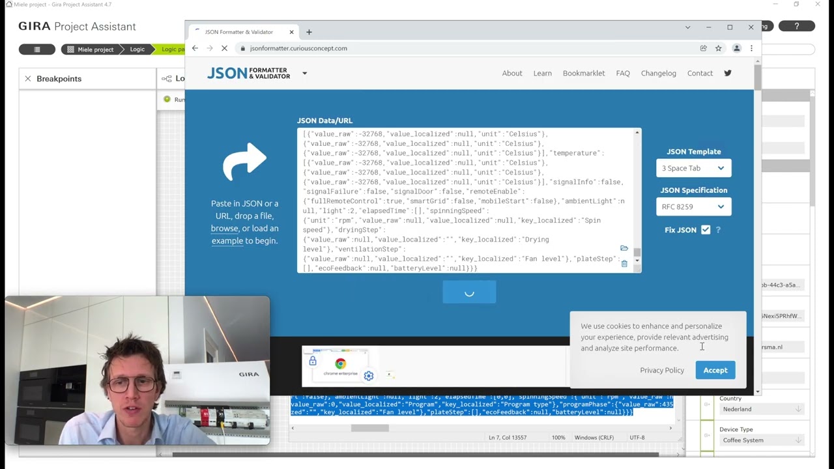Image resolution: width=834 pixels, height=469 pixels.
Task: Open Gira Project Assistant help button
Action: [x=797, y=26]
